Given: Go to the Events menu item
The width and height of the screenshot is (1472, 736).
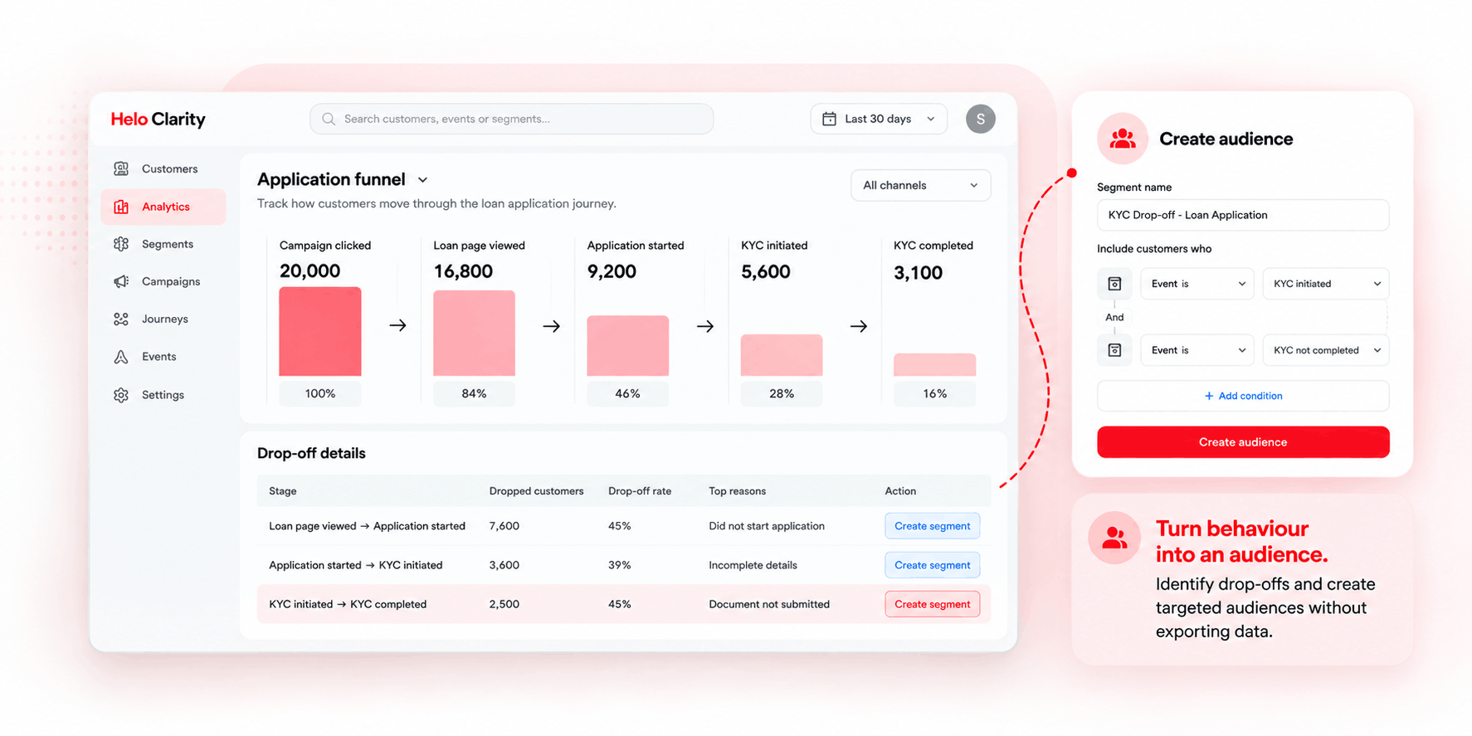Looking at the screenshot, I should click(163, 357).
